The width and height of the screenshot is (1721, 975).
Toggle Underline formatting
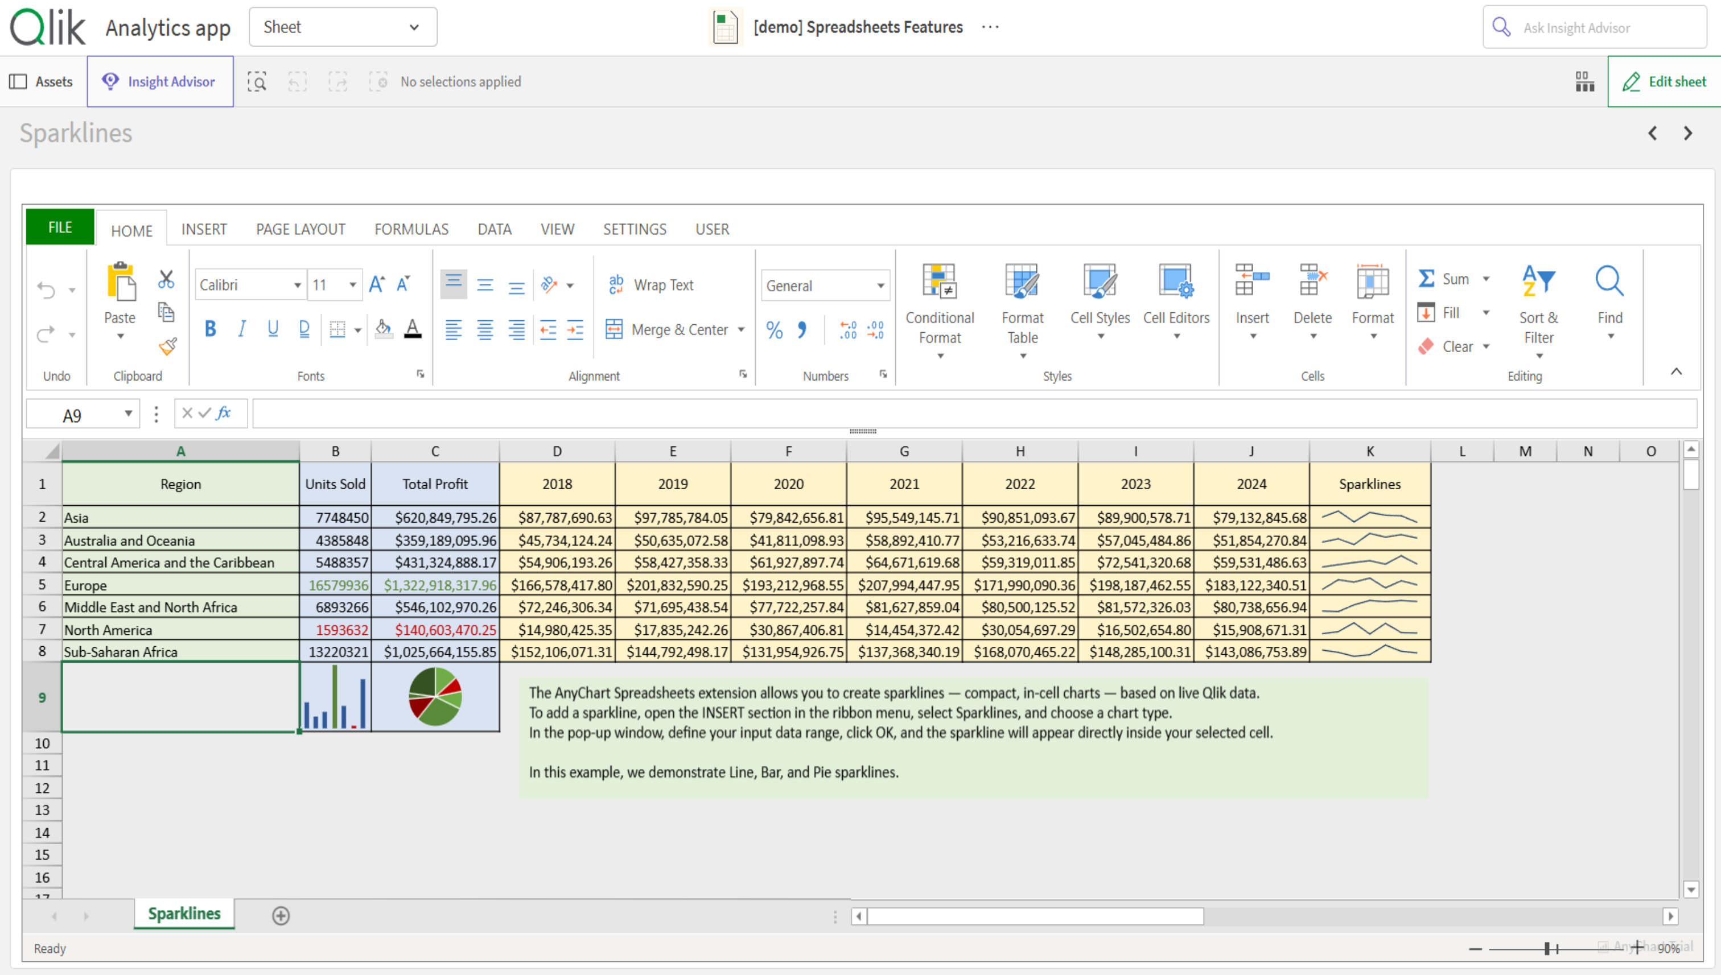[273, 329]
